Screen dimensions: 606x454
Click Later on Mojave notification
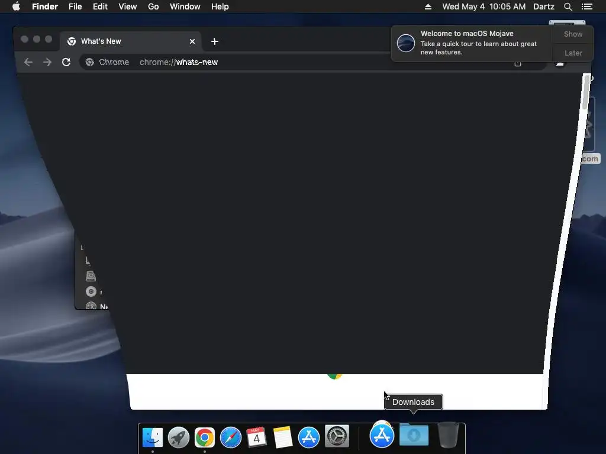573,53
